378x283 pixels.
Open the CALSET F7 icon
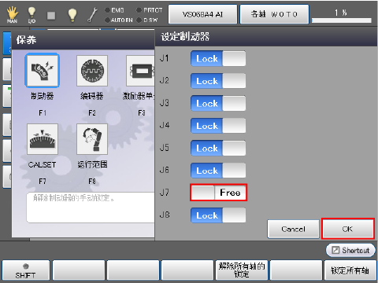[x=43, y=139]
